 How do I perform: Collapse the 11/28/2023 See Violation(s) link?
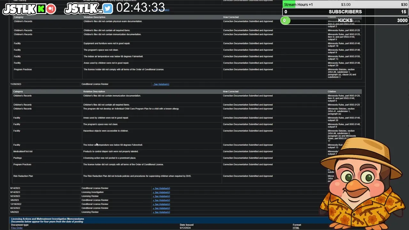[x=161, y=84]
